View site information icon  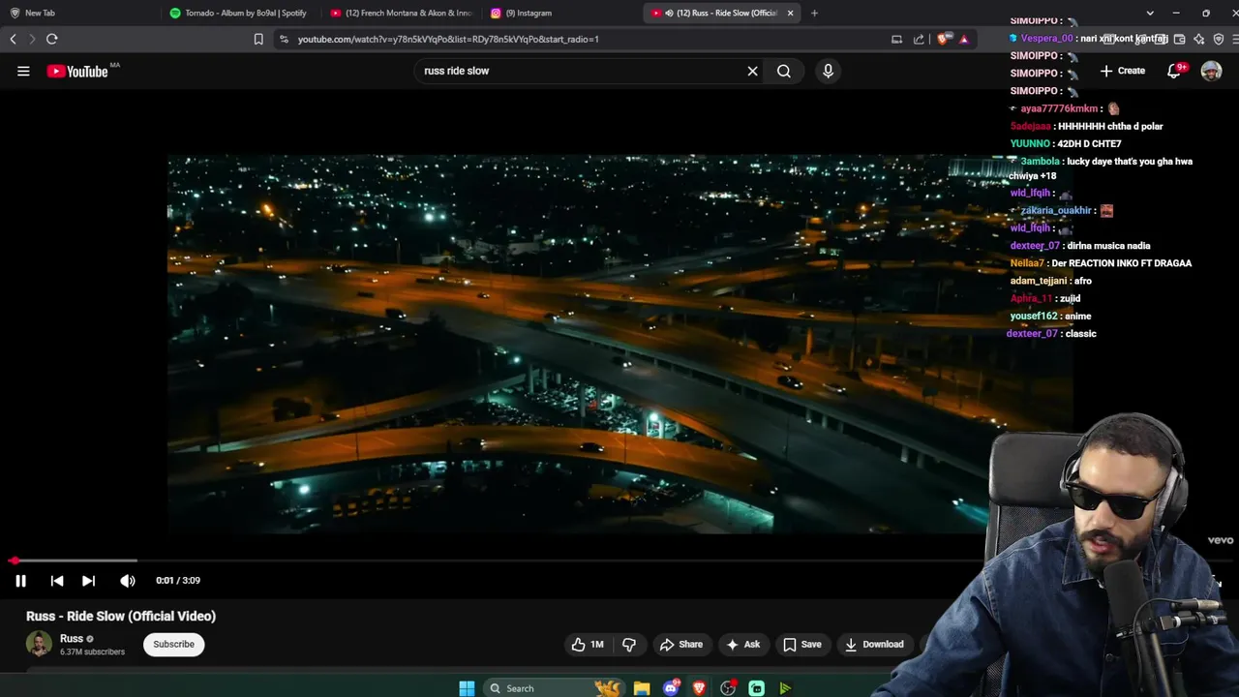pyautogui.click(x=284, y=40)
